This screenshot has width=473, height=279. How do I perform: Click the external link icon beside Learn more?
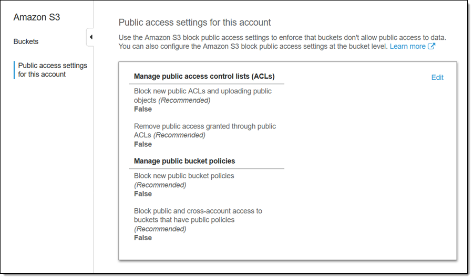[431, 46]
